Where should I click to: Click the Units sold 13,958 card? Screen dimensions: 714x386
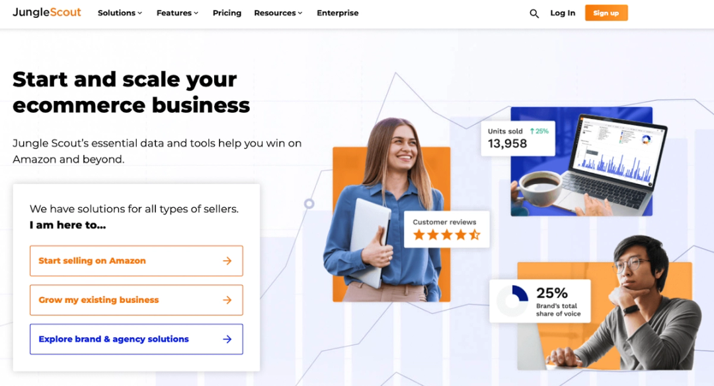(x=518, y=138)
